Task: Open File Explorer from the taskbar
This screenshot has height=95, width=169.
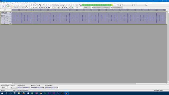Action: point(19,93)
